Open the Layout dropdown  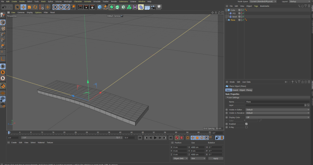300,1
